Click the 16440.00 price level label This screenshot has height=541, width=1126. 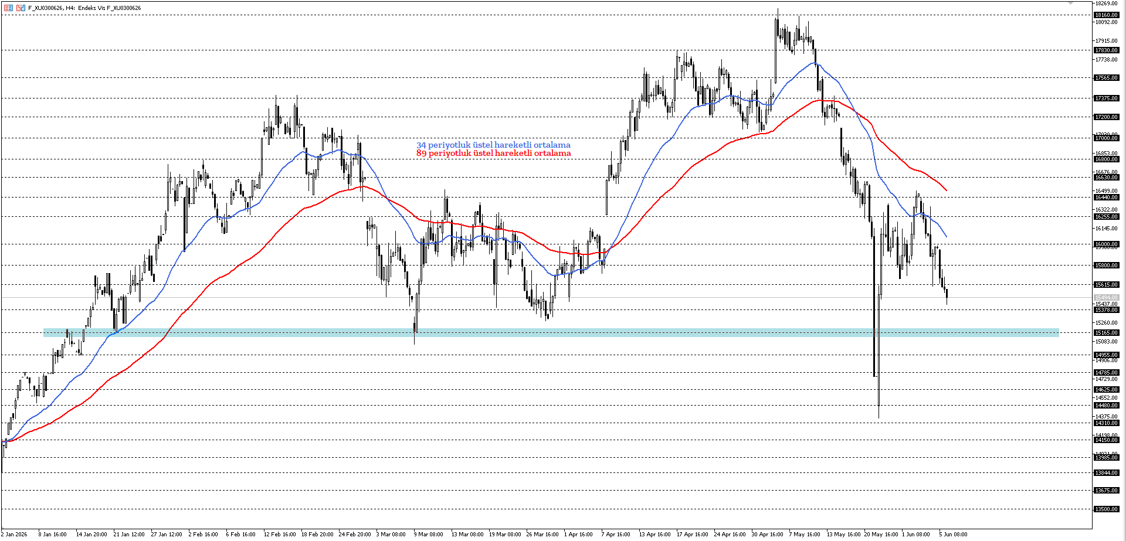click(x=1107, y=198)
